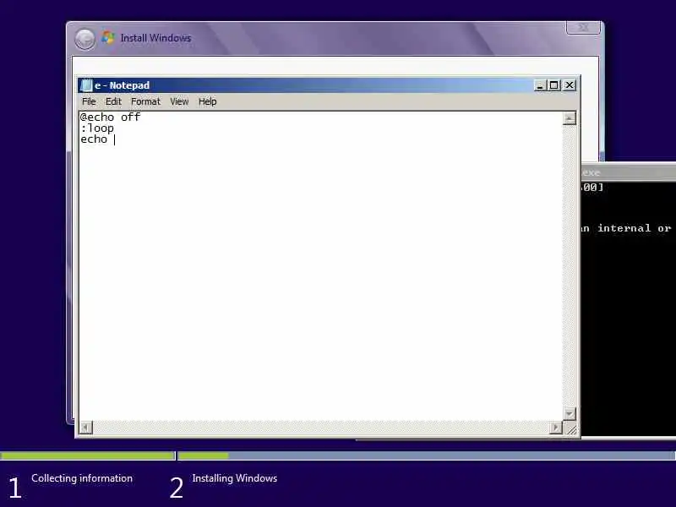This screenshot has height=507, width=676.
Task: Open the Help menu in Notepad
Action: (207, 101)
